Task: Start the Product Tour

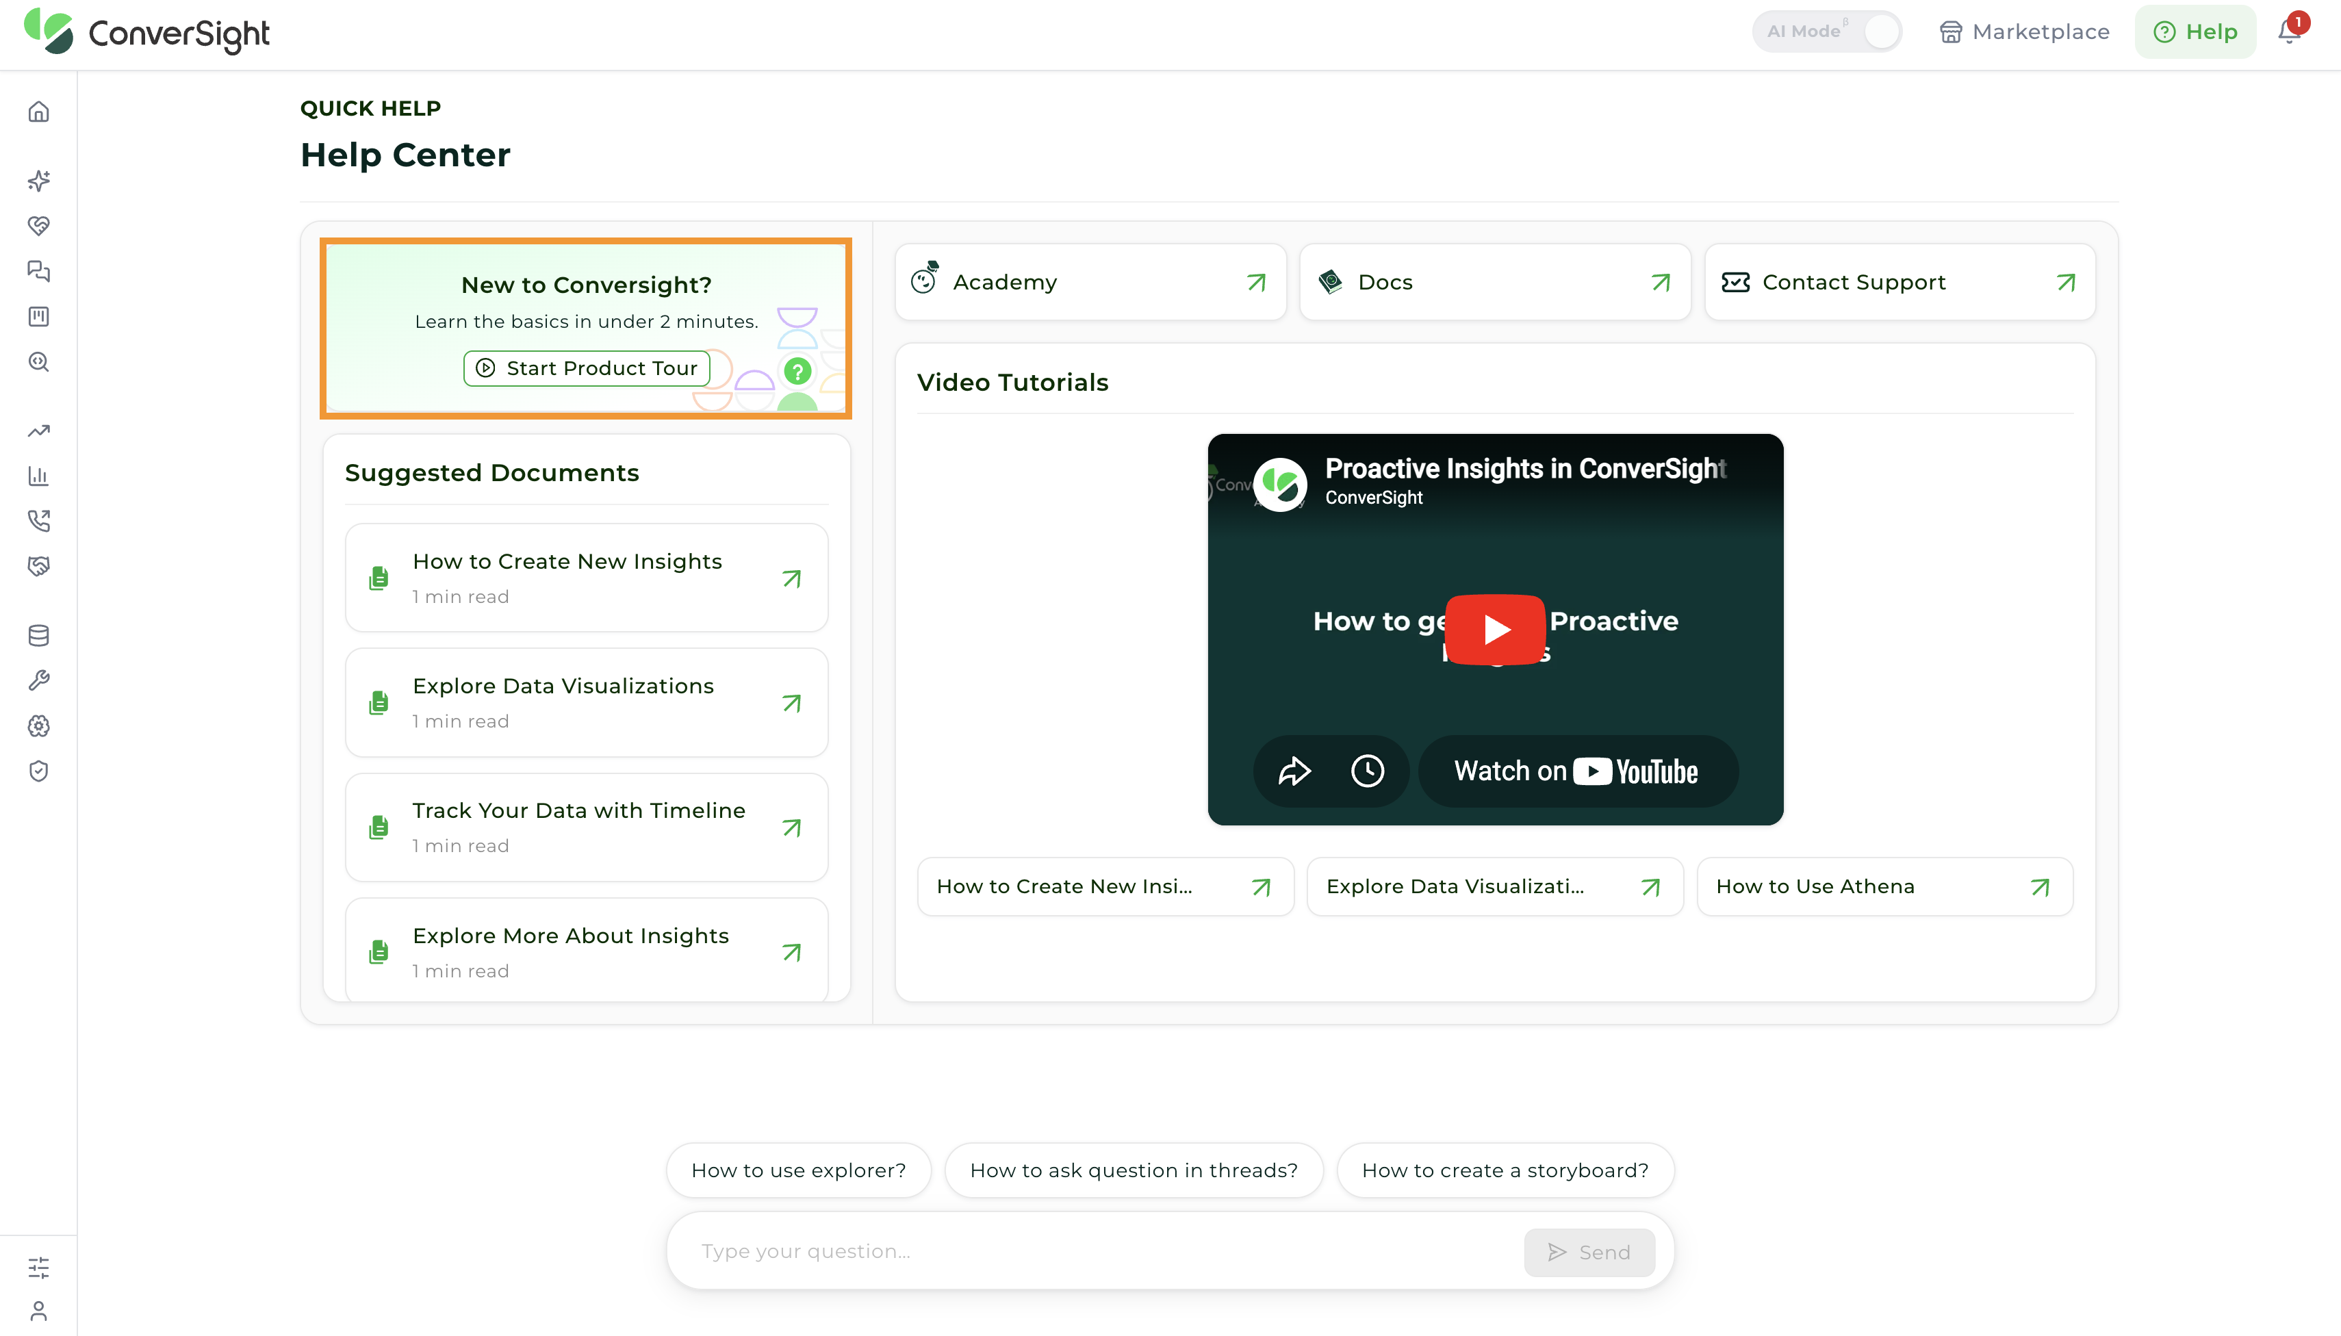Action: click(x=587, y=368)
